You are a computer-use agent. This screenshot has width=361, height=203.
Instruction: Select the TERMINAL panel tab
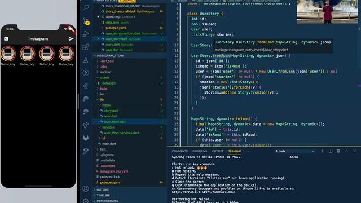point(235,151)
